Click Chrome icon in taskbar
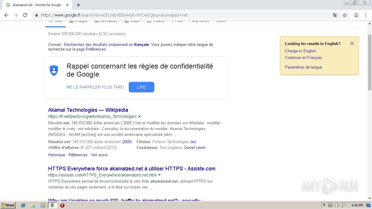Viewport: 372px width, 209px height. tap(53, 205)
